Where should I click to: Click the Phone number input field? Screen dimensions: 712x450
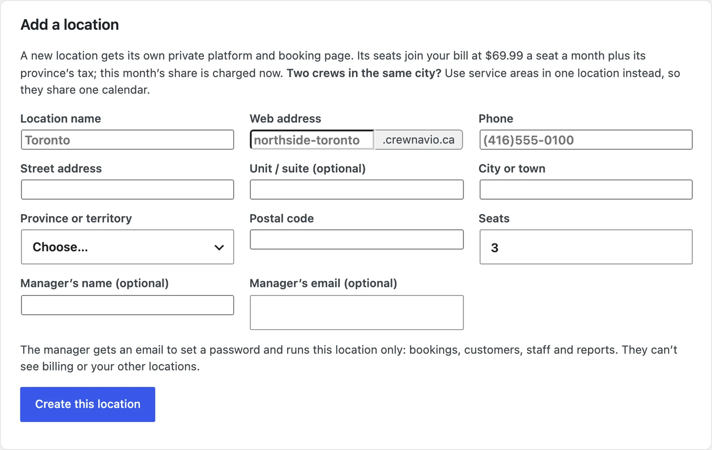586,140
